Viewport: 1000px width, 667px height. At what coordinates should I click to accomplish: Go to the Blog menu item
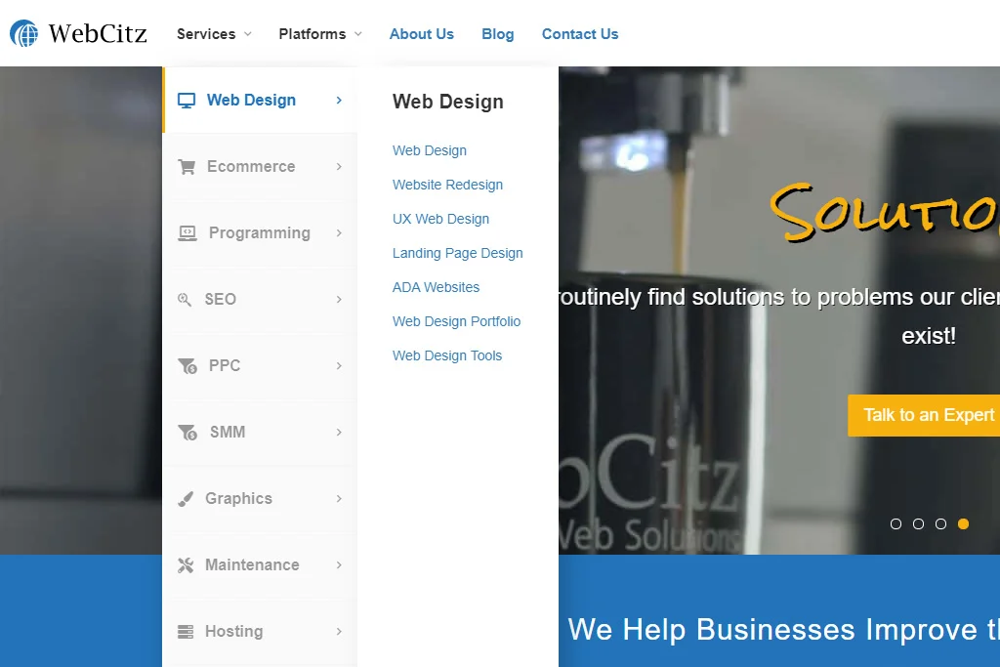coord(497,34)
